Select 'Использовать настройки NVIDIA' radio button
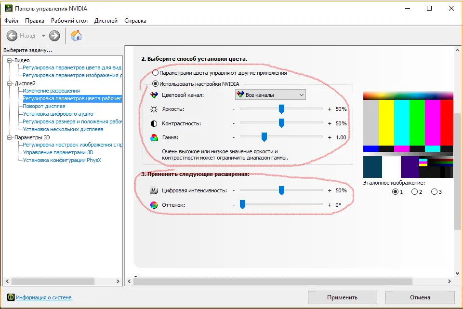 point(155,83)
